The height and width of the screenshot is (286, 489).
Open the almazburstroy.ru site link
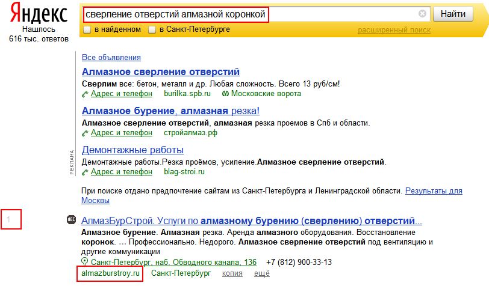[x=110, y=273]
